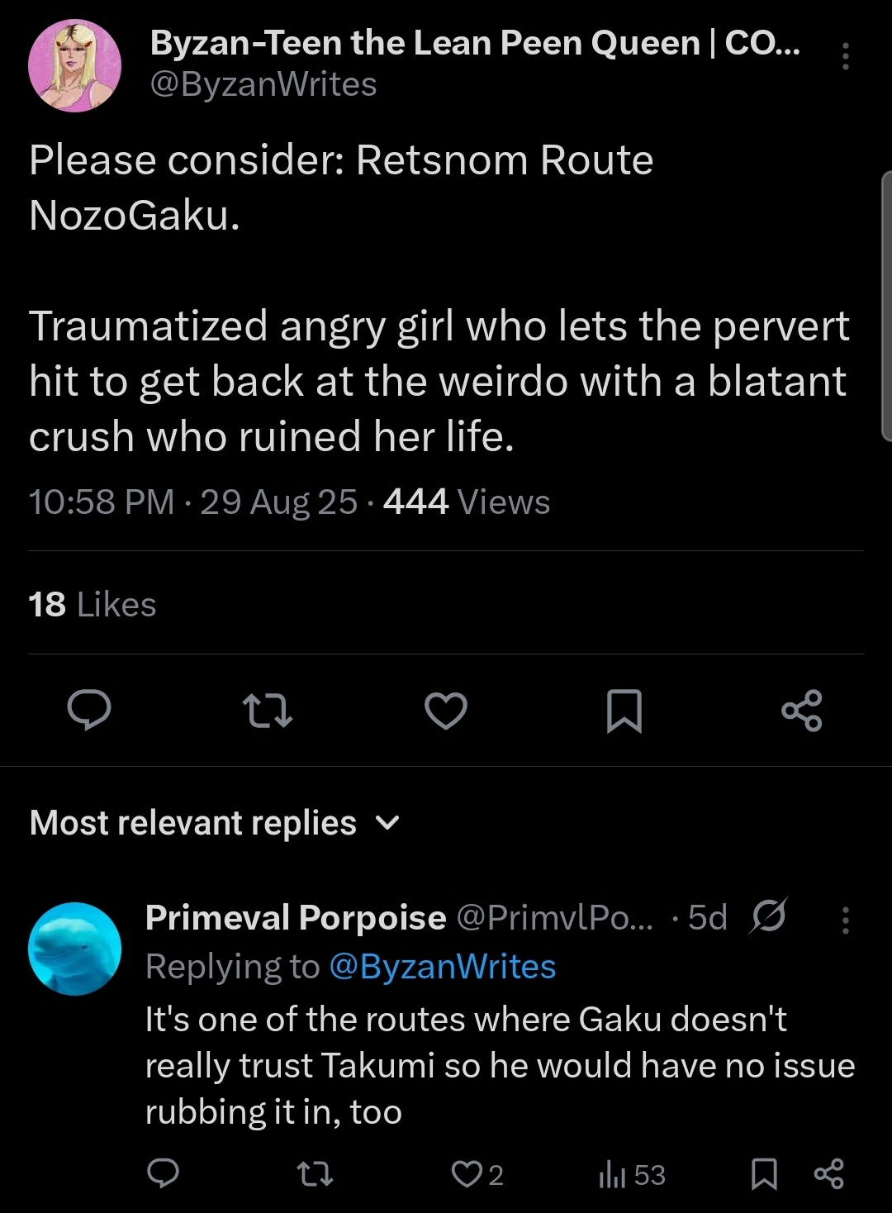Share Primeval Porpoise's reply
Viewport: 892px width, 1213px height.
pyautogui.click(x=829, y=1174)
